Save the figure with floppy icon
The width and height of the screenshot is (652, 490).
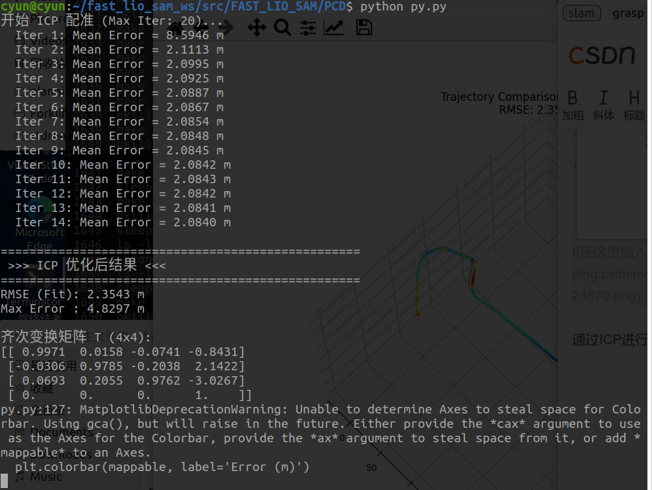pos(364,28)
